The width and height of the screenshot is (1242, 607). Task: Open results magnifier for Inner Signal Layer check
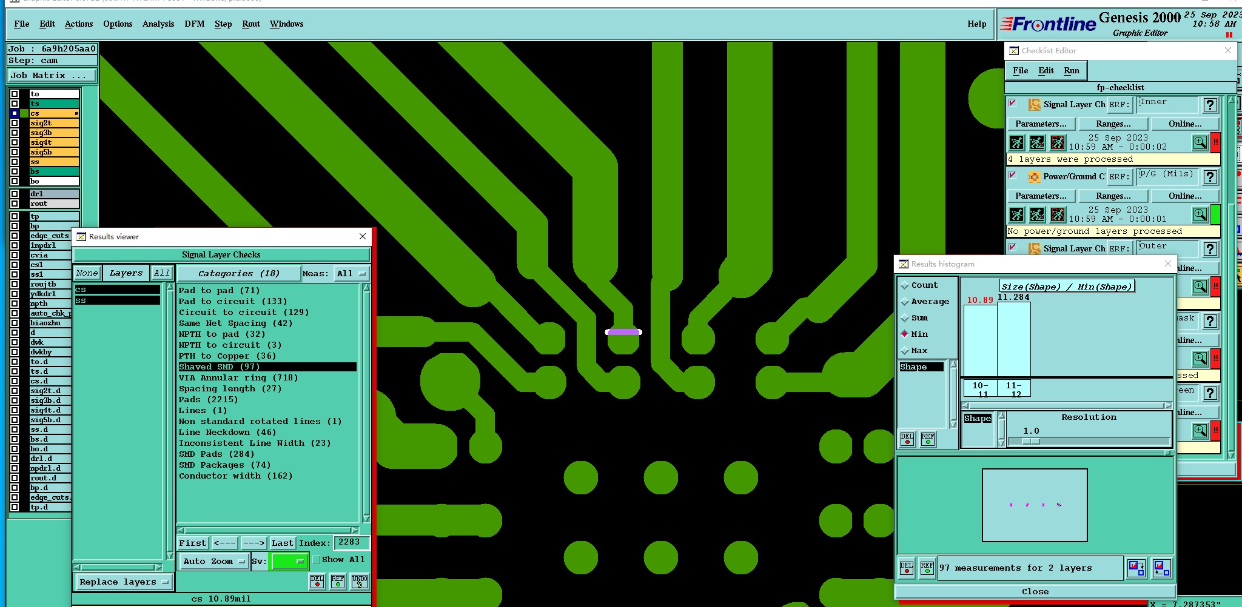pyautogui.click(x=1200, y=143)
